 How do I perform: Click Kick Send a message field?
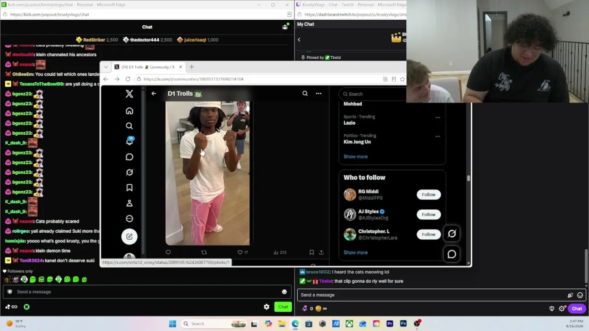pos(147,292)
